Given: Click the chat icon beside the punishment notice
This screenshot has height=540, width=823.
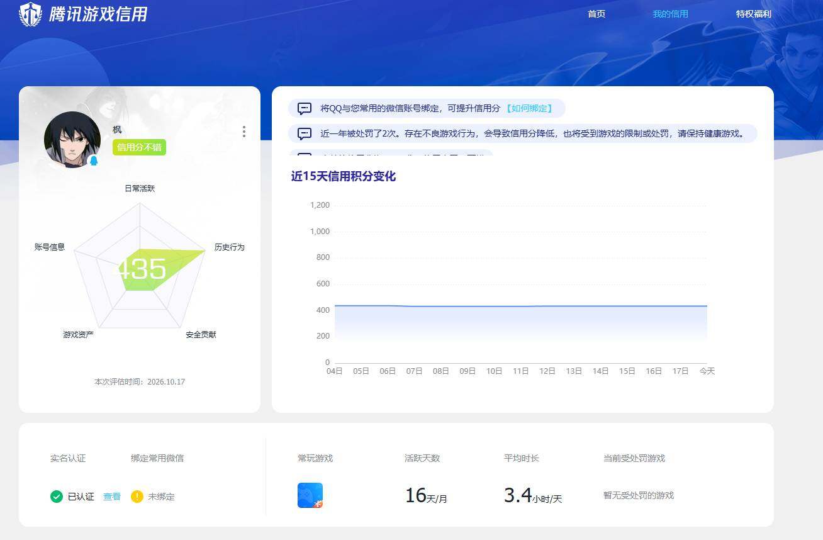Looking at the screenshot, I should pos(305,133).
